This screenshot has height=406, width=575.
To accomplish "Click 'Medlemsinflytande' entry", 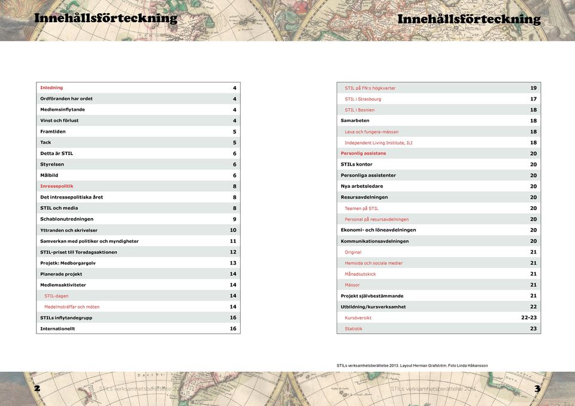I will coord(138,110).
